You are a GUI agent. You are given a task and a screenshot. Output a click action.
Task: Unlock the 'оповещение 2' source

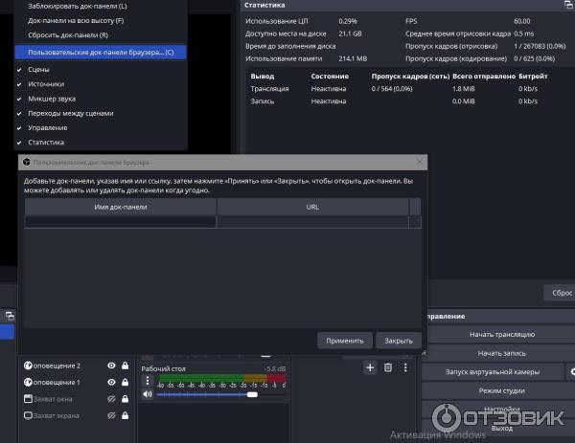tap(125, 365)
